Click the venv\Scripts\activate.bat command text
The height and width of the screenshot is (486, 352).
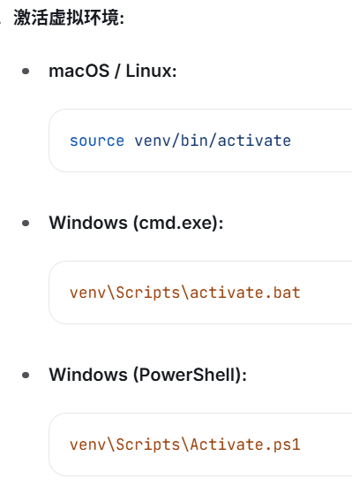pyautogui.click(x=185, y=292)
